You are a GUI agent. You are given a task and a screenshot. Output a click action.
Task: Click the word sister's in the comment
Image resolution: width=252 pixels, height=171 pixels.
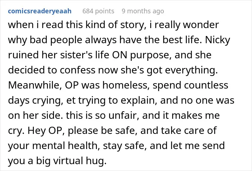(76, 55)
